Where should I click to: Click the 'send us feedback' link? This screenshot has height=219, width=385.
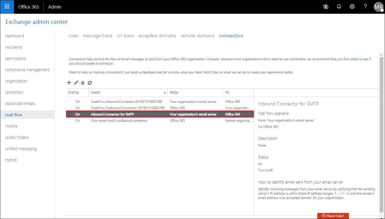coord(143,72)
